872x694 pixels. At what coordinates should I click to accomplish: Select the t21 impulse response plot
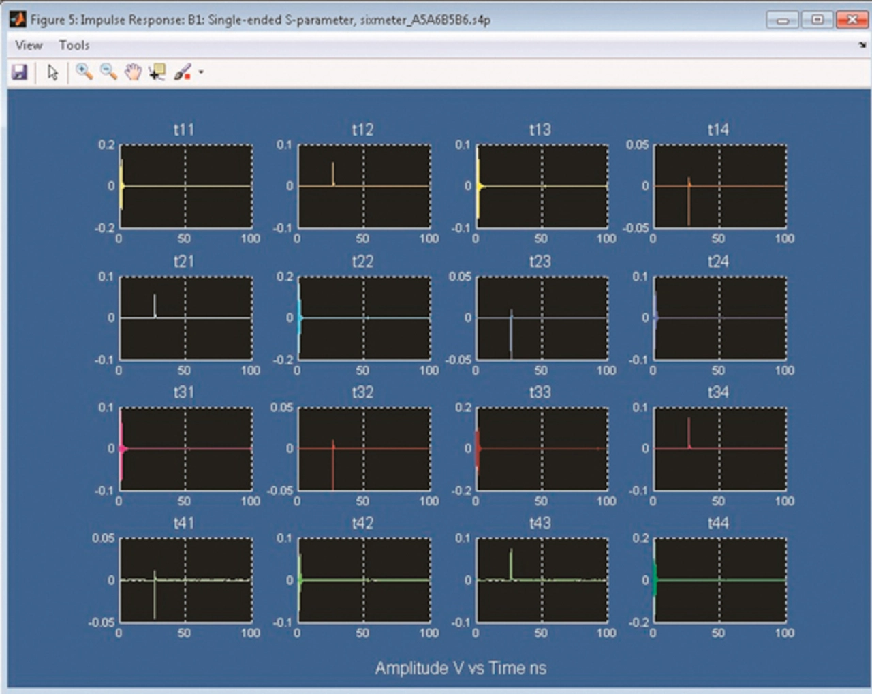(x=186, y=318)
